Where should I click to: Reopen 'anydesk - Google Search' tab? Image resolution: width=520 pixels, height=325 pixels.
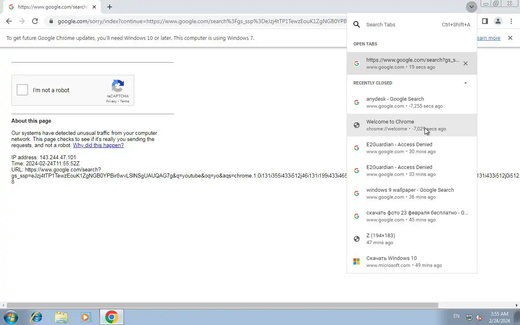[x=412, y=102]
